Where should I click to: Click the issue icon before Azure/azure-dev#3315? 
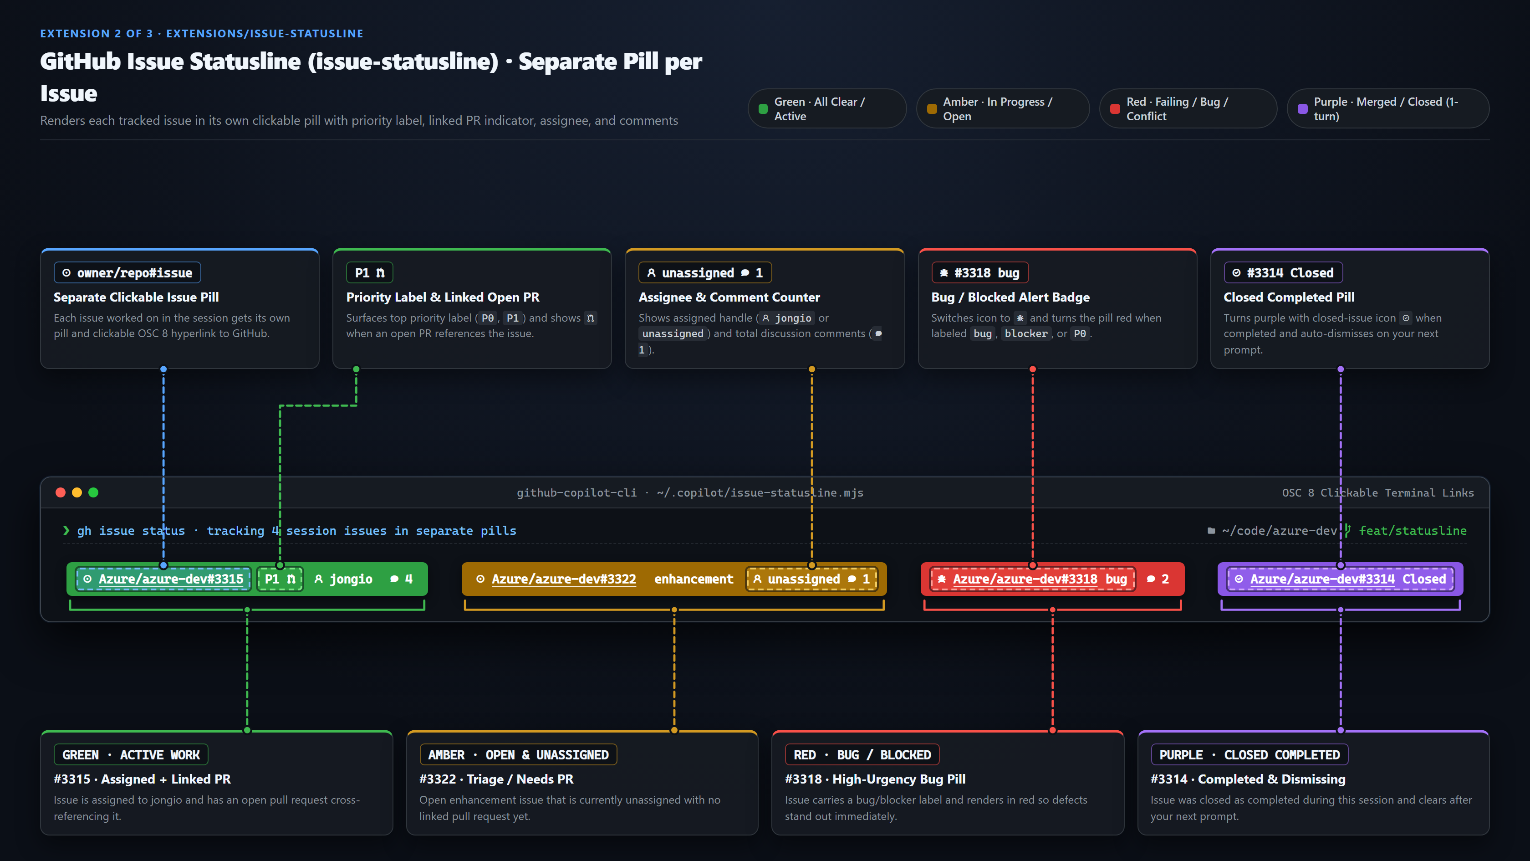coord(87,579)
